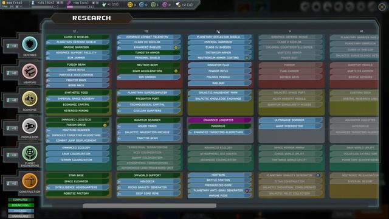Select the Defenses research category icon
The image size is (389, 219).
coord(30,44)
